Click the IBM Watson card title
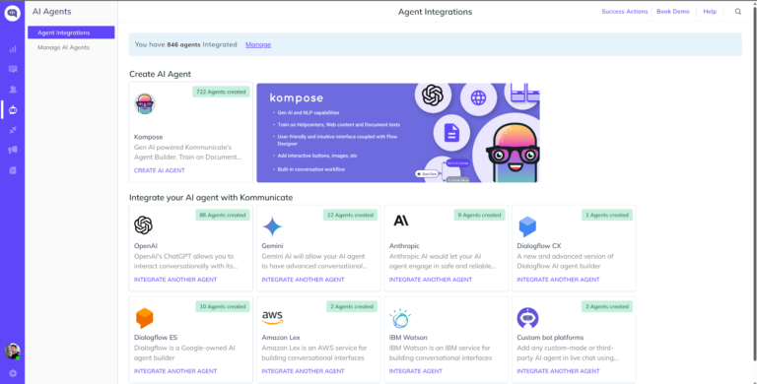The width and height of the screenshot is (757, 384). click(x=408, y=338)
